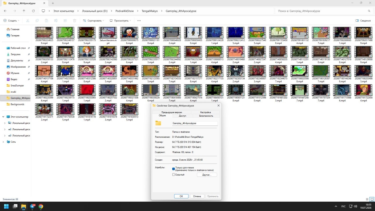
Task: Click the РУС language indicator
Action: click(343, 206)
